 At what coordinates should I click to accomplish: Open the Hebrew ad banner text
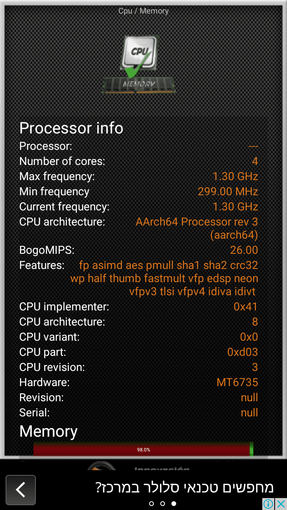pos(185,487)
